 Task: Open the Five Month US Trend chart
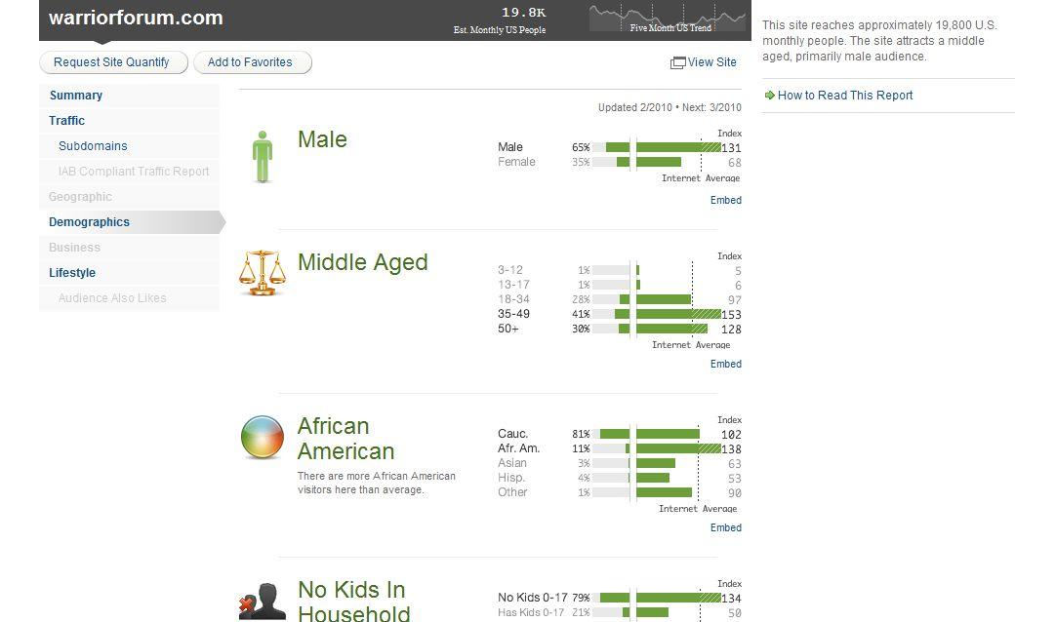[667, 18]
